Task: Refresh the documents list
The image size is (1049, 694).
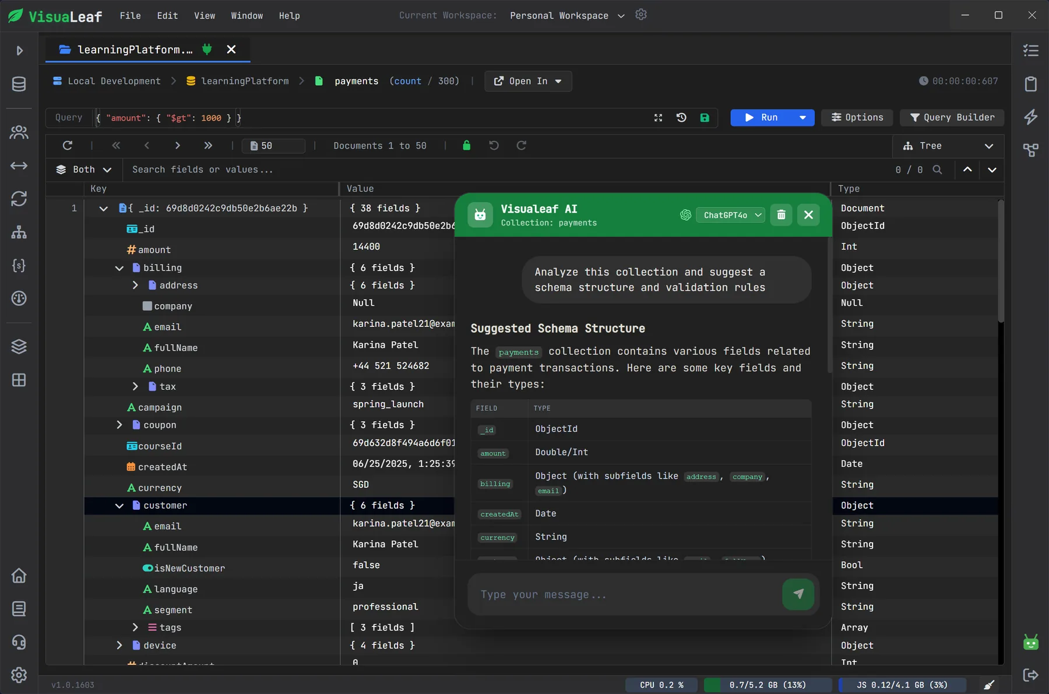Action: tap(68, 146)
